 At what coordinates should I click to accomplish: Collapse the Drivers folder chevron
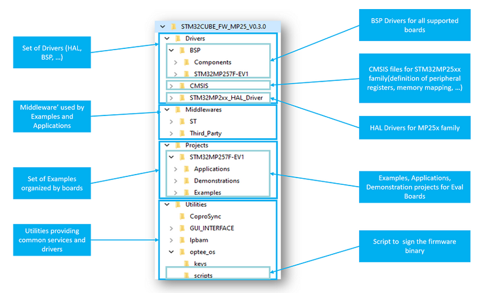pos(167,39)
